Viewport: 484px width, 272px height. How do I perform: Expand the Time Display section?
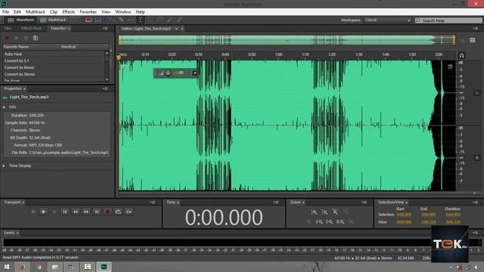click(4, 166)
